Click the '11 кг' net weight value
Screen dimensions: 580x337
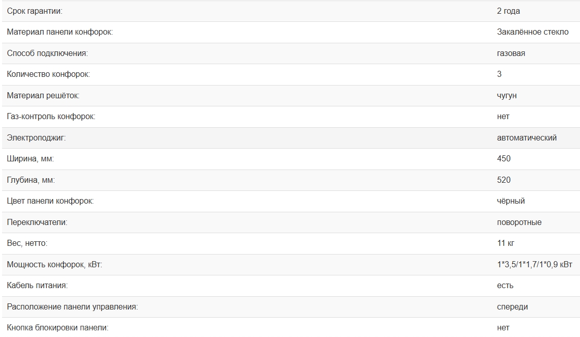[506, 243]
